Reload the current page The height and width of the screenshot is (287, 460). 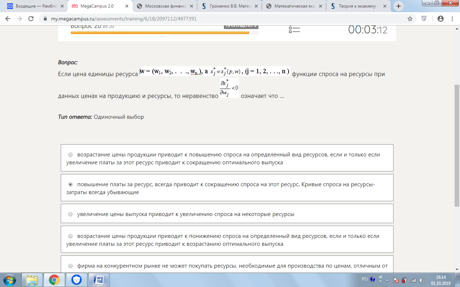[31, 19]
